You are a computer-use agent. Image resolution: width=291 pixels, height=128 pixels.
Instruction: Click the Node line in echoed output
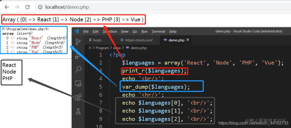tap(9, 72)
